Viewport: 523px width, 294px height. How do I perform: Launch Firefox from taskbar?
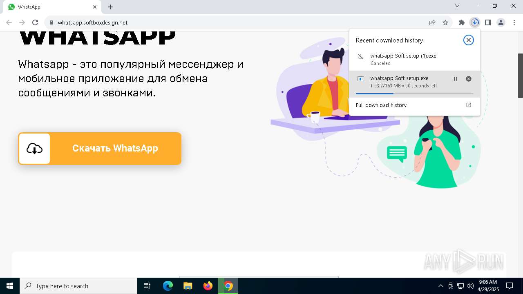point(208,286)
